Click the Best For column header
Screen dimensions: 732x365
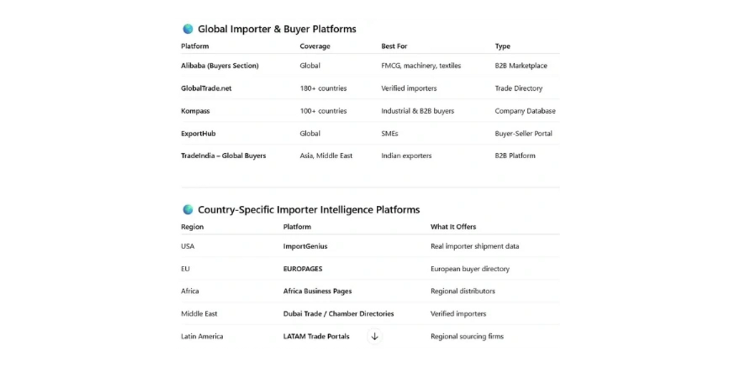pos(394,46)
